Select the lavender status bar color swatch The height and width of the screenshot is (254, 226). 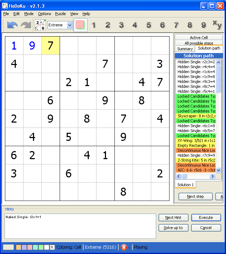click(x=24, y=247)
